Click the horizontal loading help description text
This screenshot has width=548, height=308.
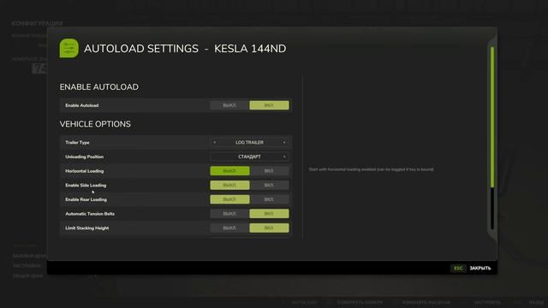[371, 169]
